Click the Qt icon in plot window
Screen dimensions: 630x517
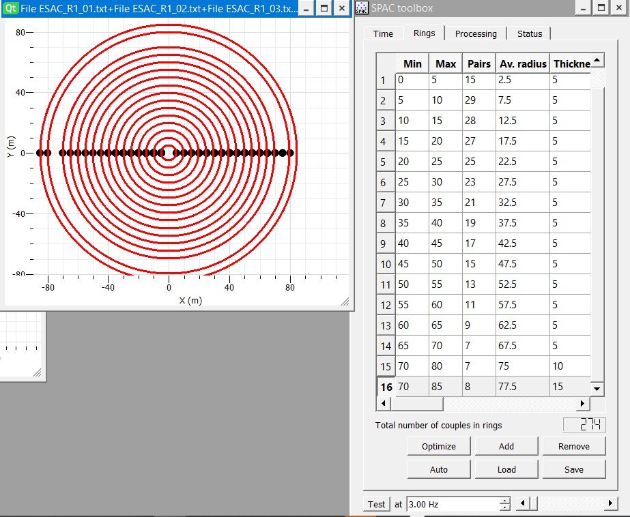(11, 9)
